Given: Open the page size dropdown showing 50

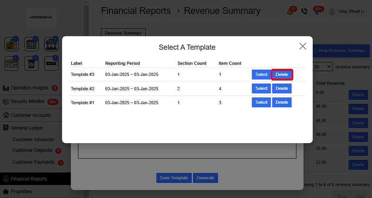Looking at the screenshot, I should pos(323,67).
